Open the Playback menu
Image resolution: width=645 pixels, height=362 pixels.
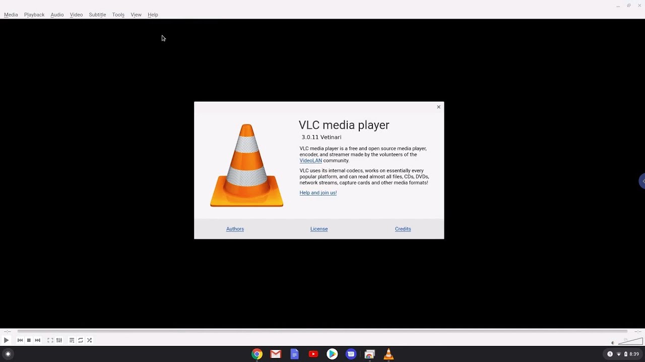[34, 15]
